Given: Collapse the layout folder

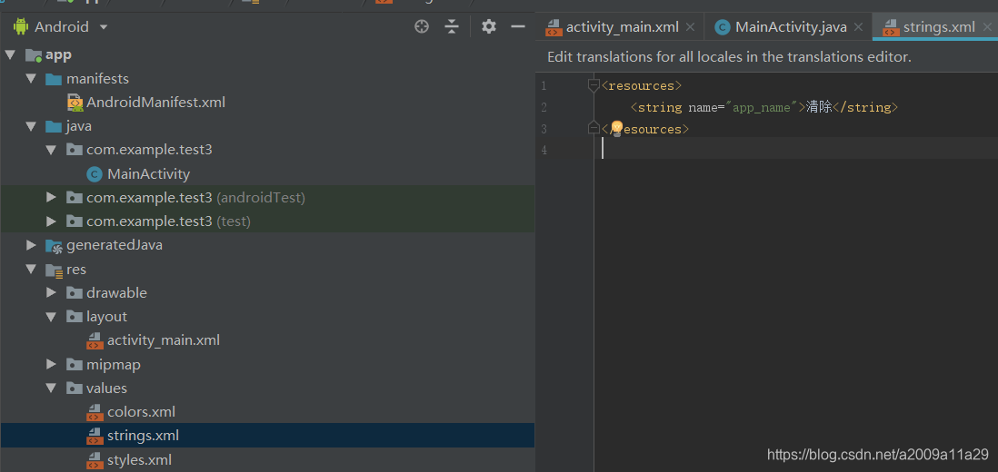Looking at the screenshot, I should click(52, 317).
